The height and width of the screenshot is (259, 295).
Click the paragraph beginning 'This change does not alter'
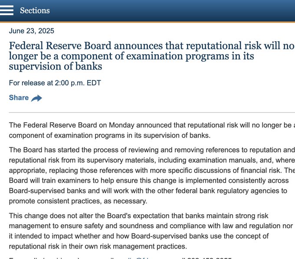tap(151, 231)
